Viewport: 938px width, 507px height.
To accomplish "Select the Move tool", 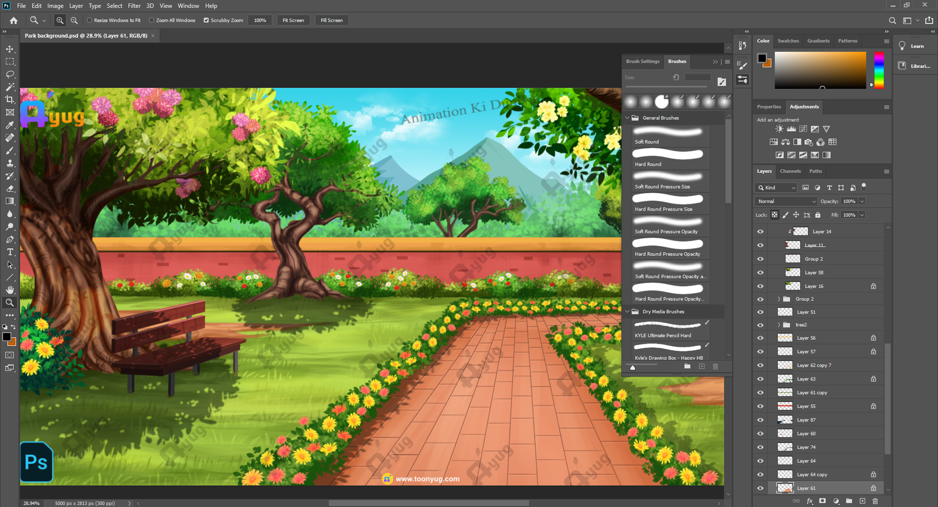I will click(x=10, y=49).
